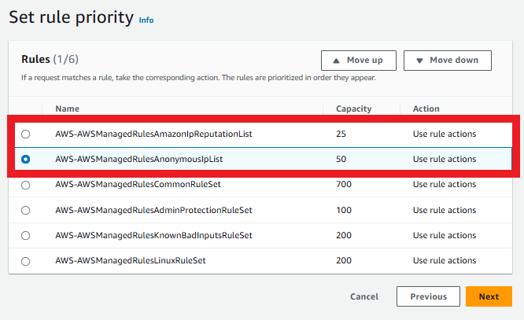
Task: Click AdminProtectionRuleSet 'Use rule actions' cell
Action: 445,210
